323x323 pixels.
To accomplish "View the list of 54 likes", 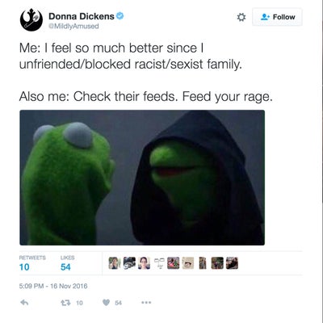I will 65,263.
